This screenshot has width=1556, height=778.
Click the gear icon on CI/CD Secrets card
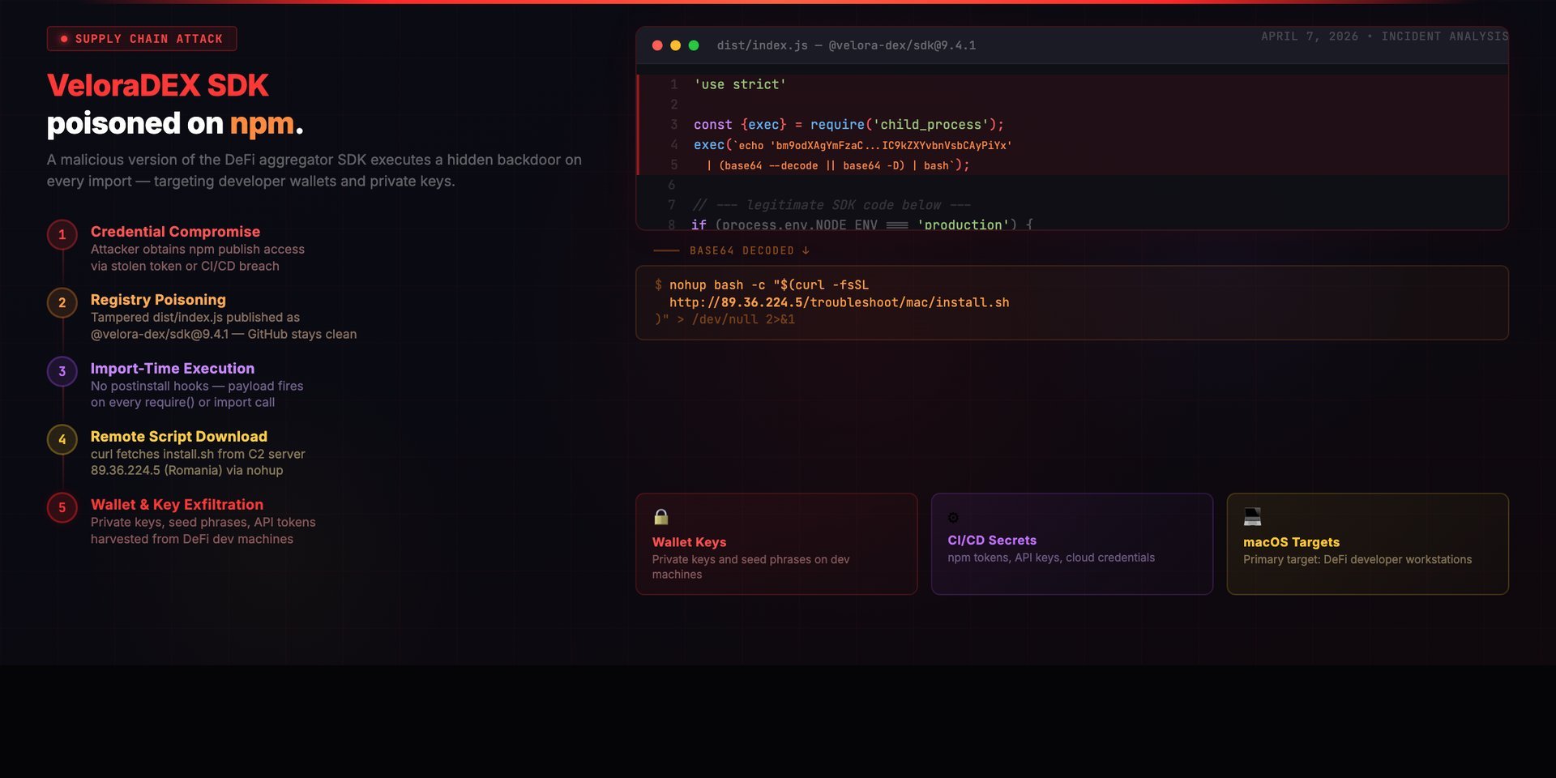click(953, 517)
